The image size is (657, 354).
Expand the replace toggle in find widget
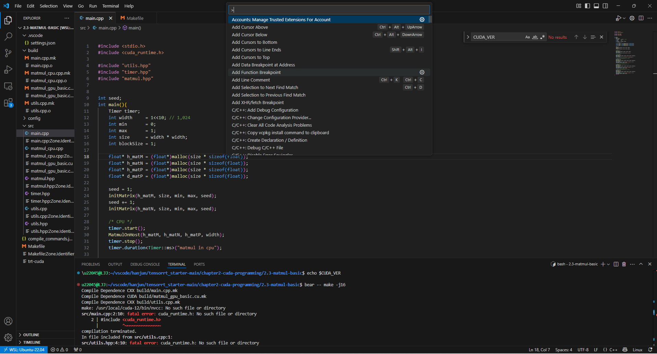tap(468, 37)
